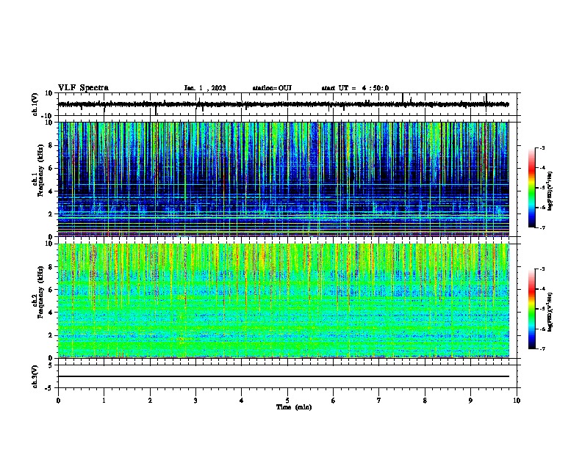This screenshot has width=582, height=449.
Task: Click the '-7' value below ch.2 color bar
Action: tap(542, 349)
